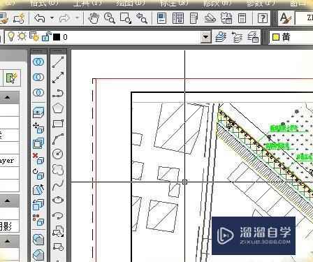Screen dimensions: 313x262
Task: Click the text style name box
Action: pyautogui.click(x=304, y=18)
